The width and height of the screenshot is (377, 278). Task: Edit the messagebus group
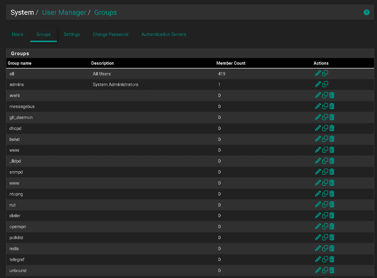point(318,106)
